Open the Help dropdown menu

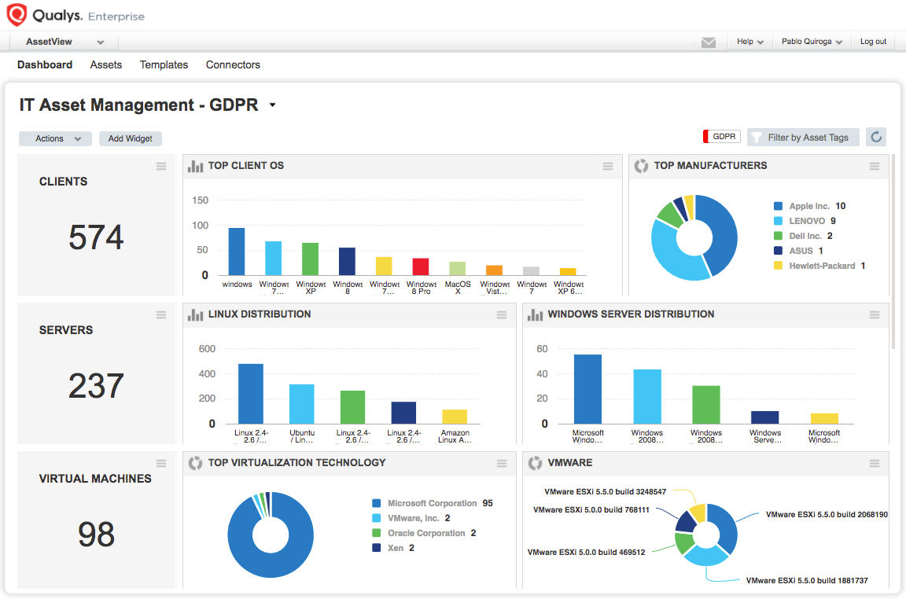750,42
